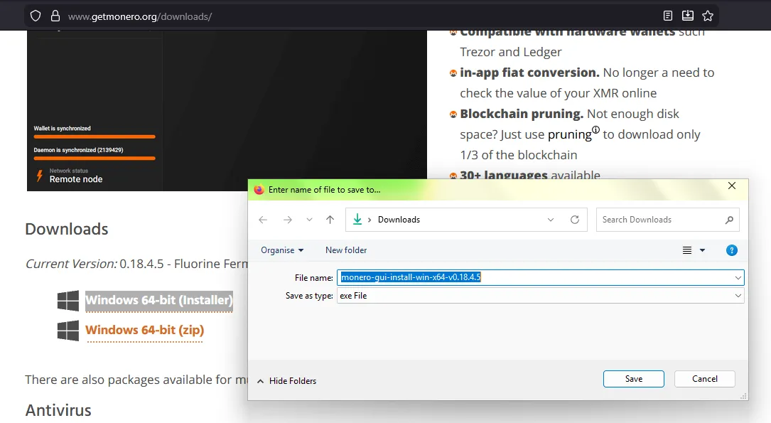The width and height of the screenshot is (771, 423).
Task: Go forward in the save dialog
Action: point(288,220)
